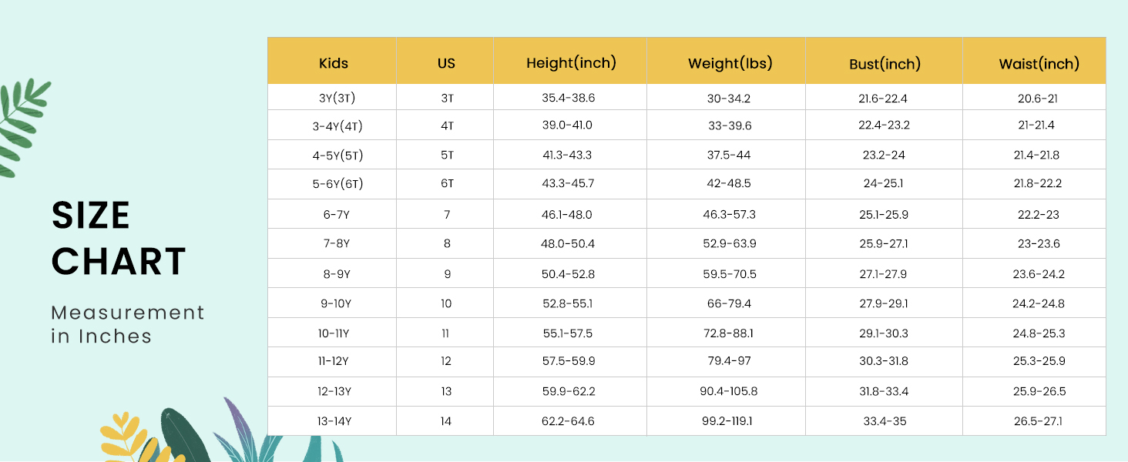1128x462 pixels.
Task: Select the 59.9-62.2 height cell
Action: [x=568, y=391]
